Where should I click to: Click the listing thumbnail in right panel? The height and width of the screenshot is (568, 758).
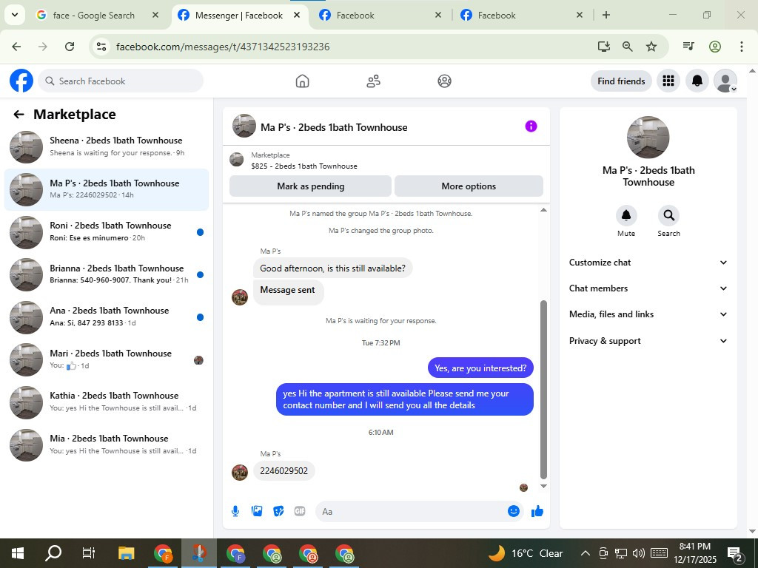coord(648,137)
